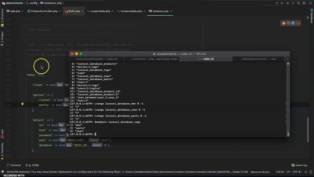
Task: Click Material Darker theme status widget
Action: pos(260,172)
